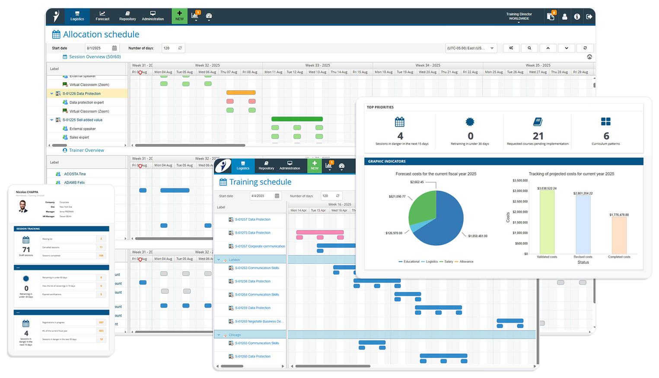Viewport: 659px width, 378px height.
Task: Click green NEW button in Allocation schedule window
Action: click(179, 16)
